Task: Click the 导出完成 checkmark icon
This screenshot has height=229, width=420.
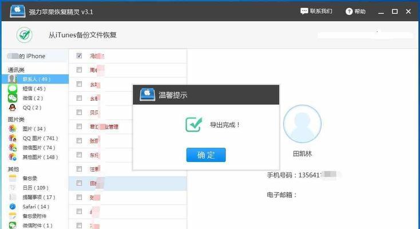Action: [x=193, y=124]
